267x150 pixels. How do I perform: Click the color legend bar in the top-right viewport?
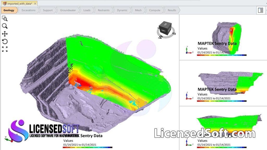click(222, 55)
